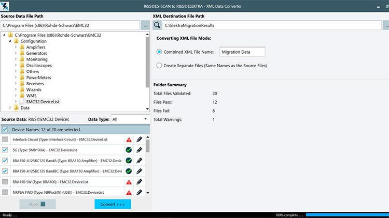Toggle the select-all Device Names checkbox

coord(5,130)
